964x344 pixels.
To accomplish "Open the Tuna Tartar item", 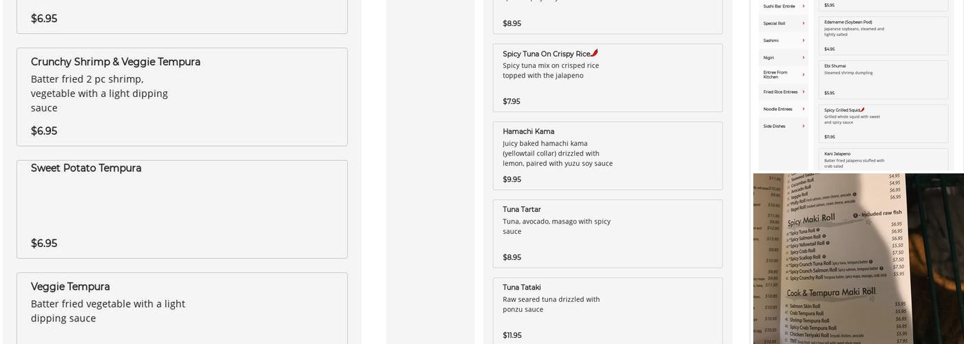I will (608, 234).
